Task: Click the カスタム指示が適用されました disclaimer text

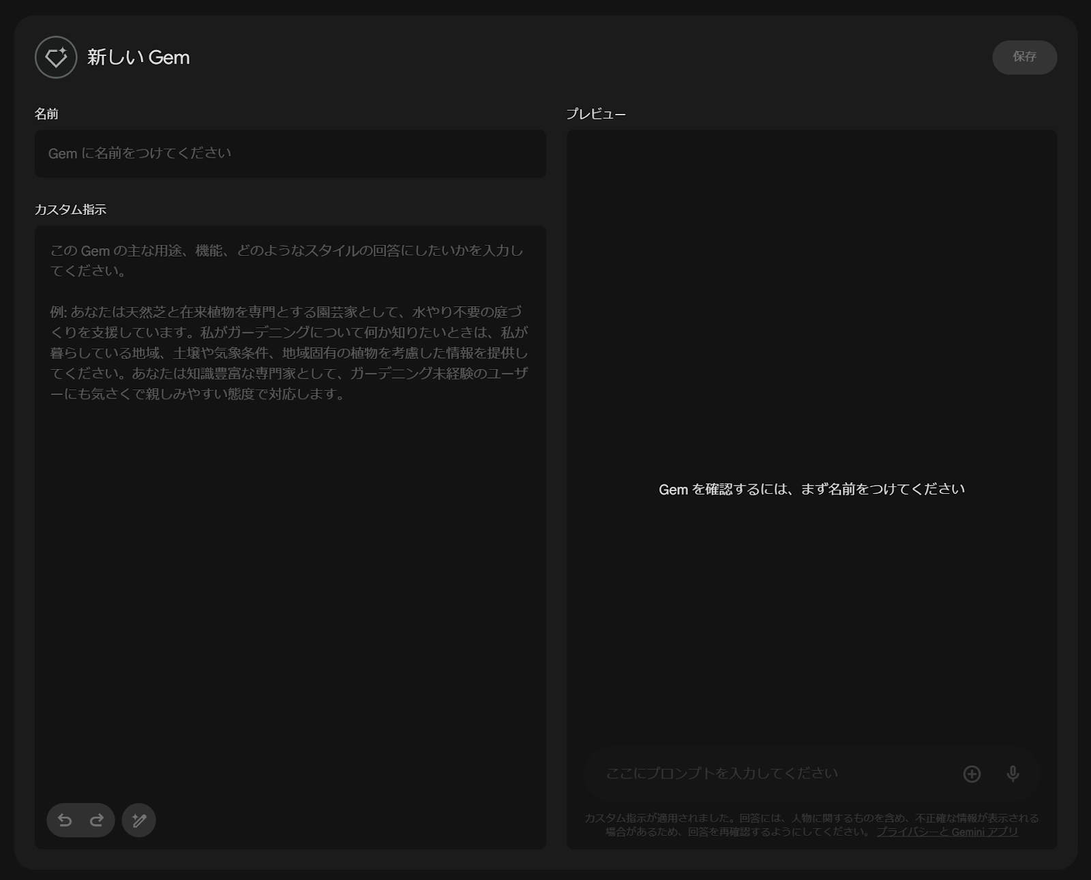Action: click(x=811, y=825)
